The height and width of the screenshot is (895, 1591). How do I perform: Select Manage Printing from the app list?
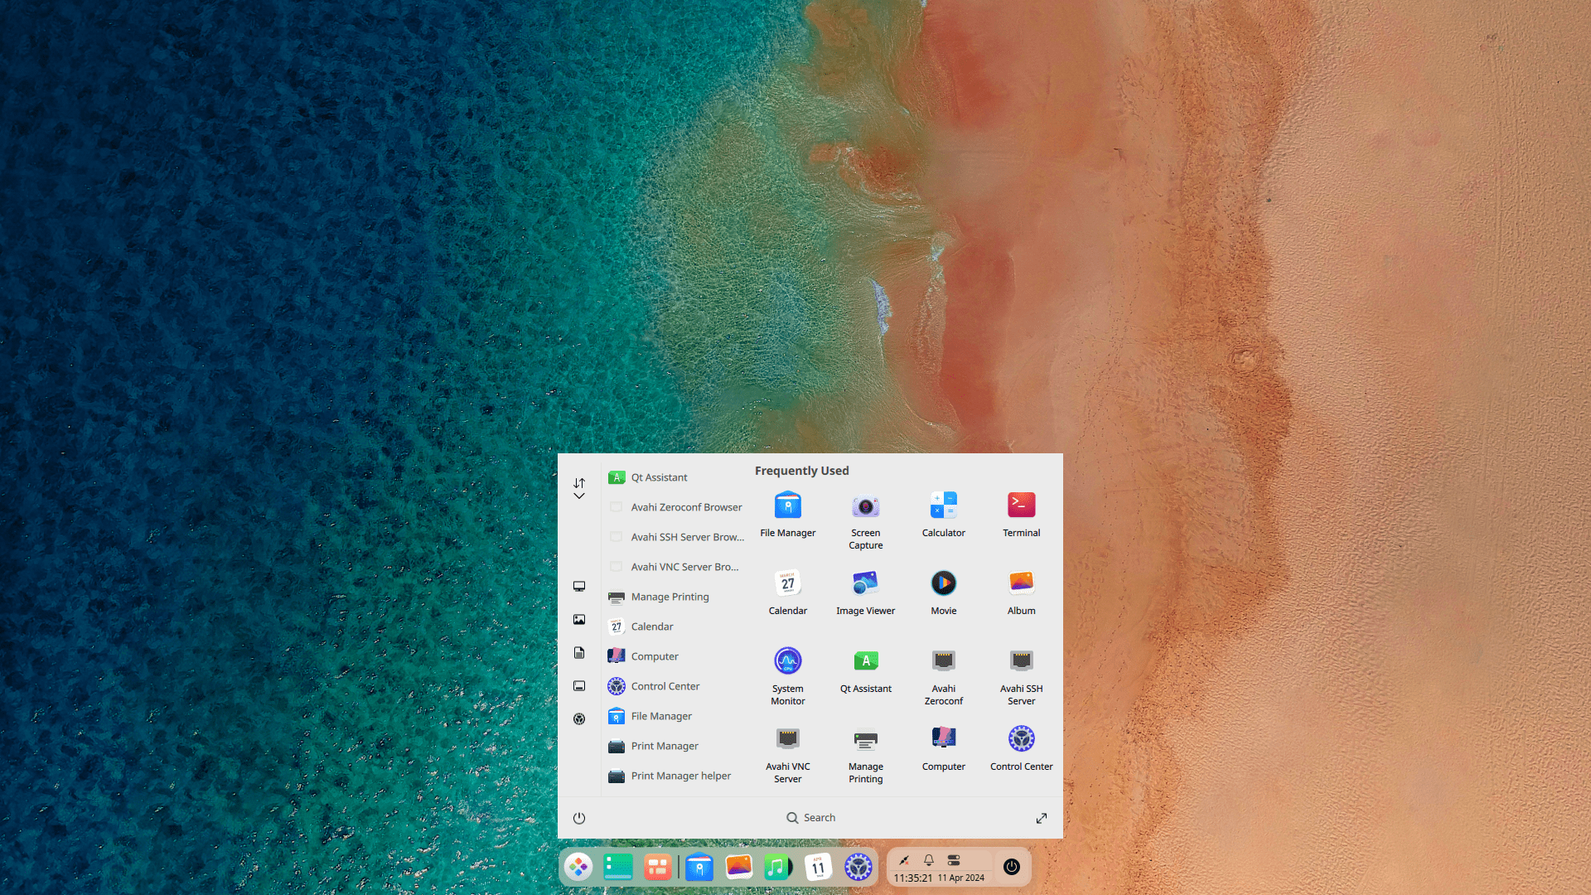[x=670, y=597]
